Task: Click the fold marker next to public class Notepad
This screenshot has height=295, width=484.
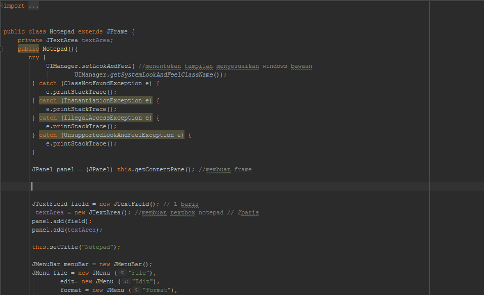Action: [x=2, y=31]
